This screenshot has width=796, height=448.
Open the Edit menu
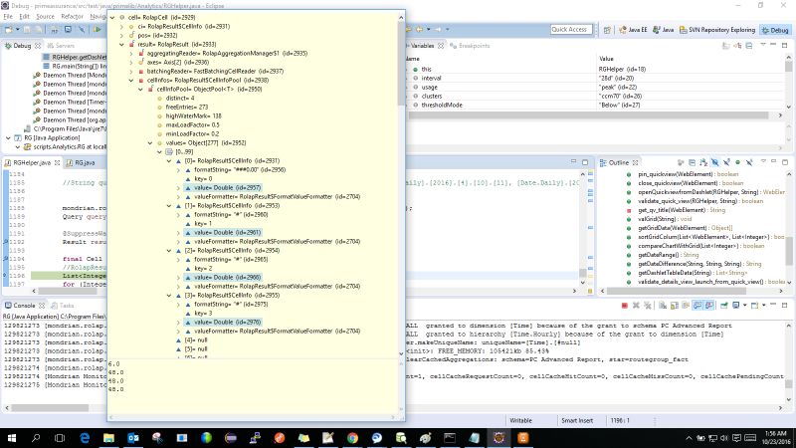pyautogui.click(x=24, y=16)
